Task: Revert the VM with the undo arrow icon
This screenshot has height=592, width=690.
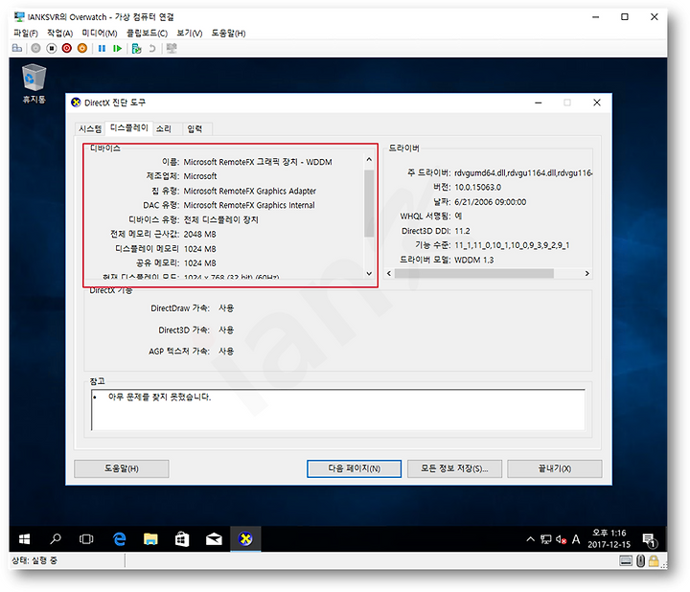Action: 152,49
